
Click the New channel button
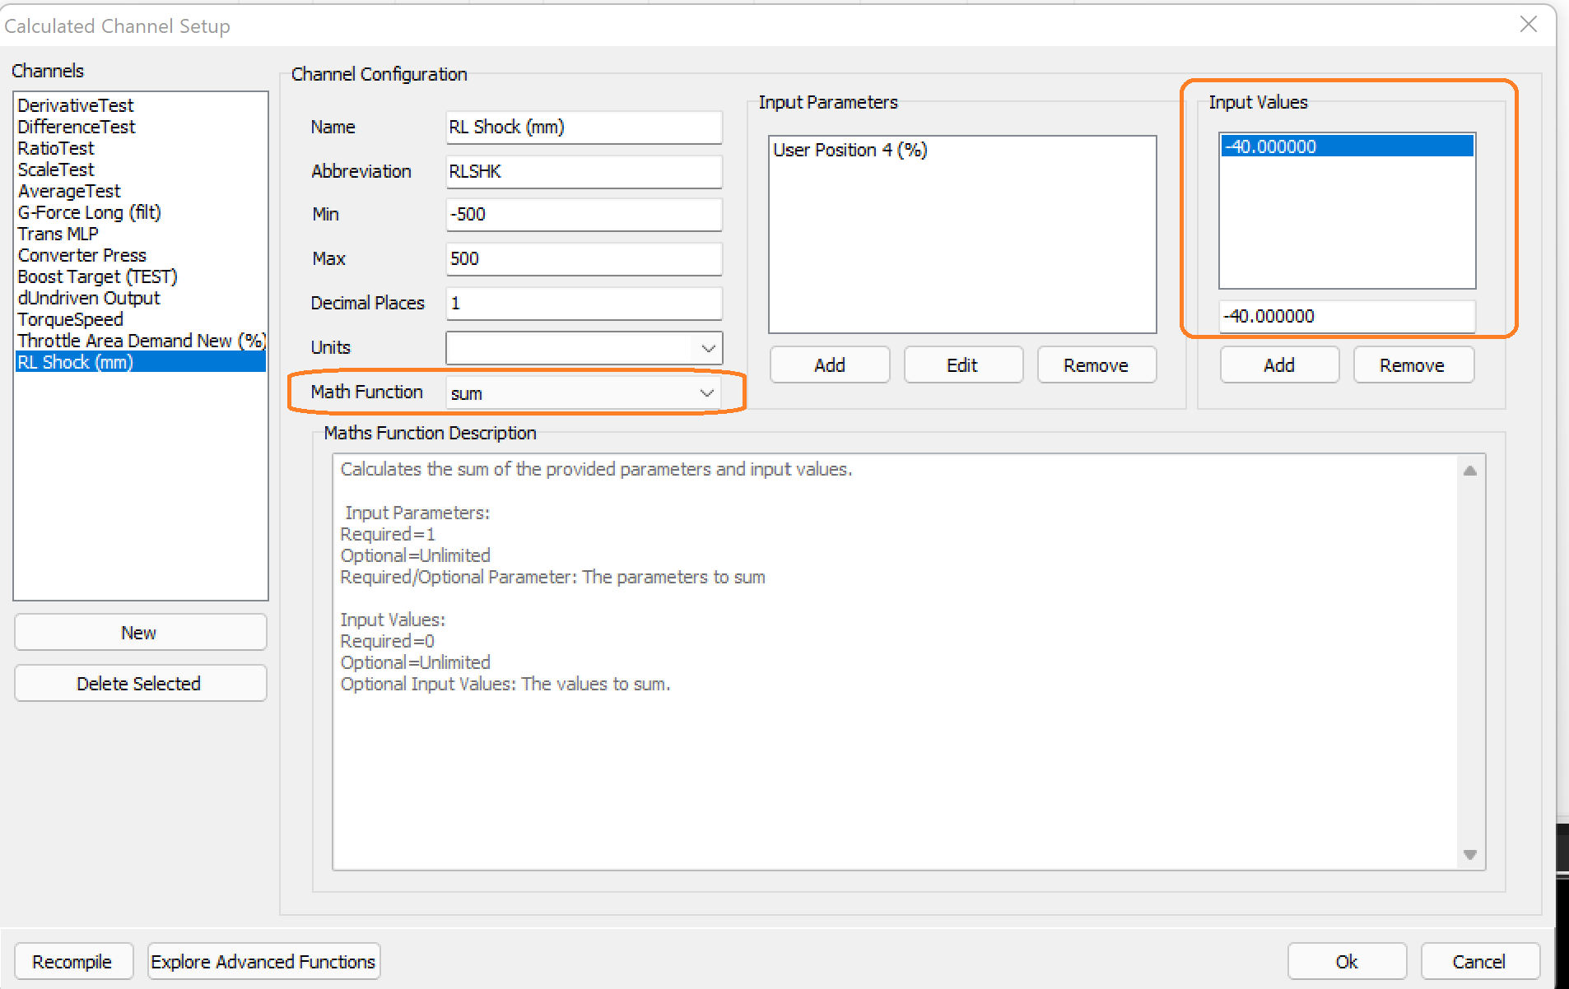140,633
